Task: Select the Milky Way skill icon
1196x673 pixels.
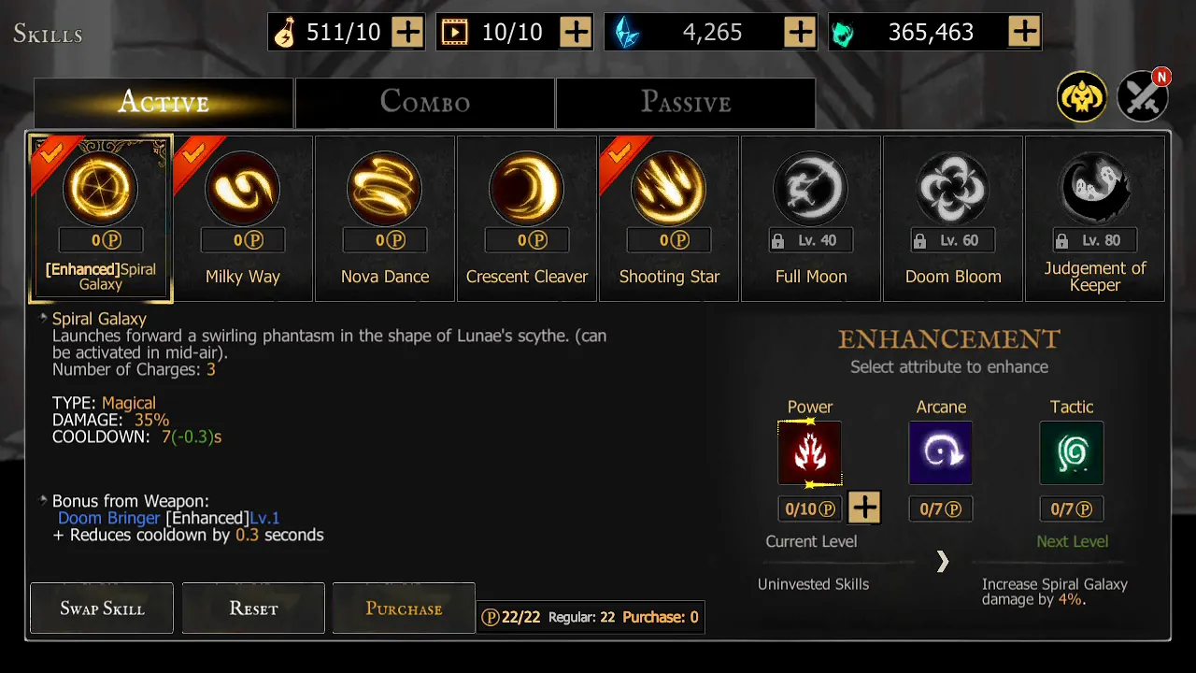Action: coord(243,189)
